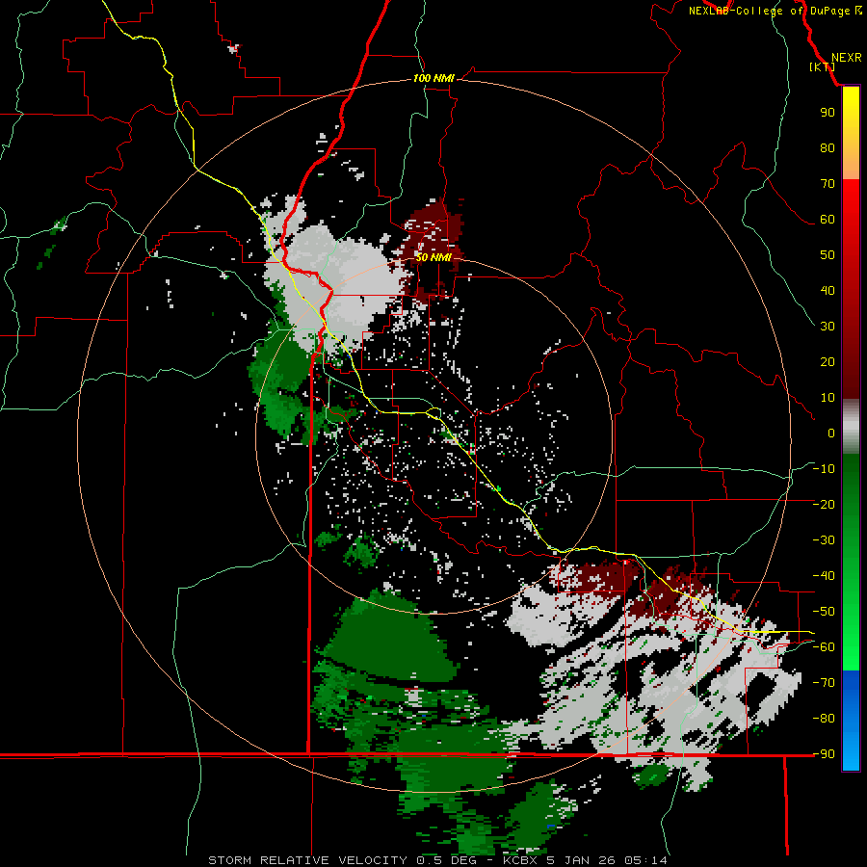Click the 50 NMI range ring label

[x=433, y=257]
